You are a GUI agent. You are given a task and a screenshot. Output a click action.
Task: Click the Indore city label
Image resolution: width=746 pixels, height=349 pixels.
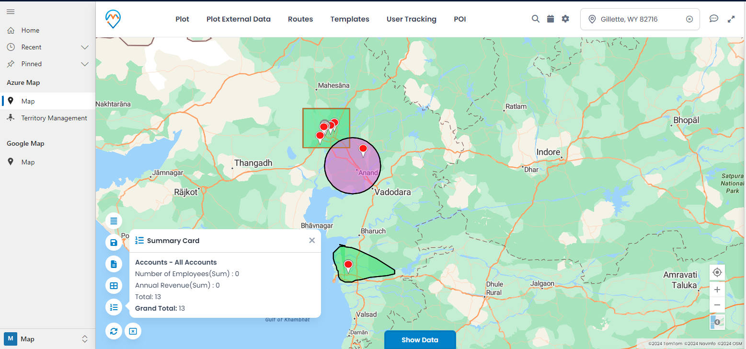pyautogui.click(x=548, y=152)
